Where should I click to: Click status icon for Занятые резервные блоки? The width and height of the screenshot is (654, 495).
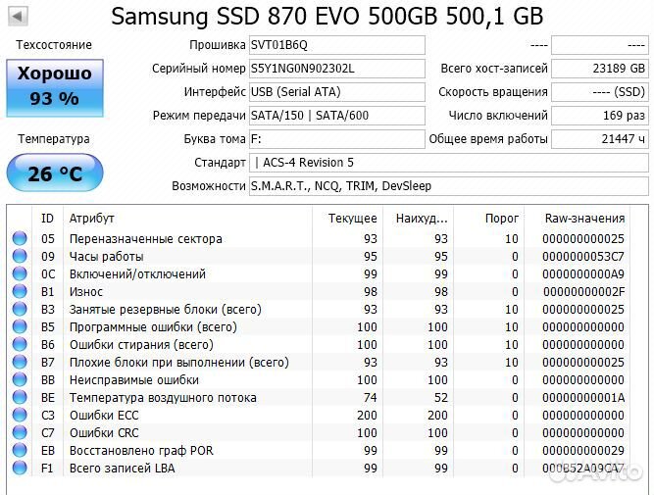click(20, 309)
